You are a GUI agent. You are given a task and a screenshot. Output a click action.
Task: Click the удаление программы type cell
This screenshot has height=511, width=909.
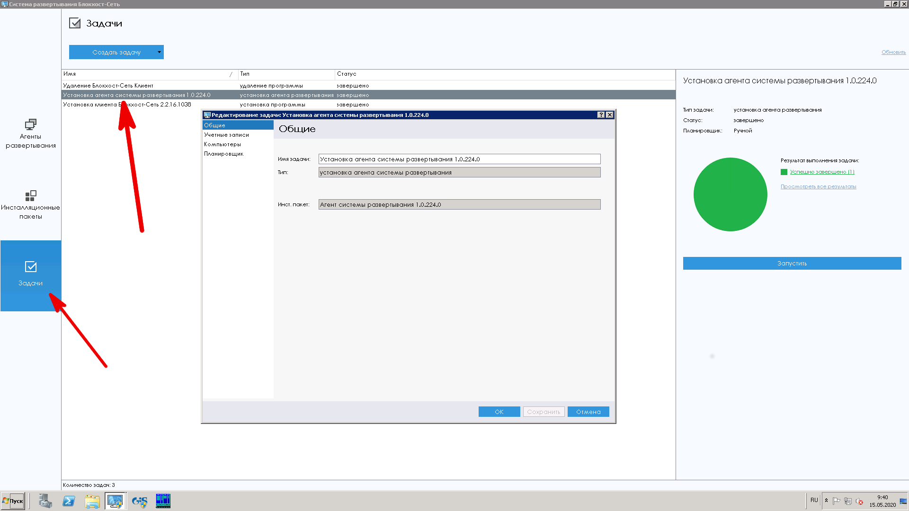tap(271, 86)
